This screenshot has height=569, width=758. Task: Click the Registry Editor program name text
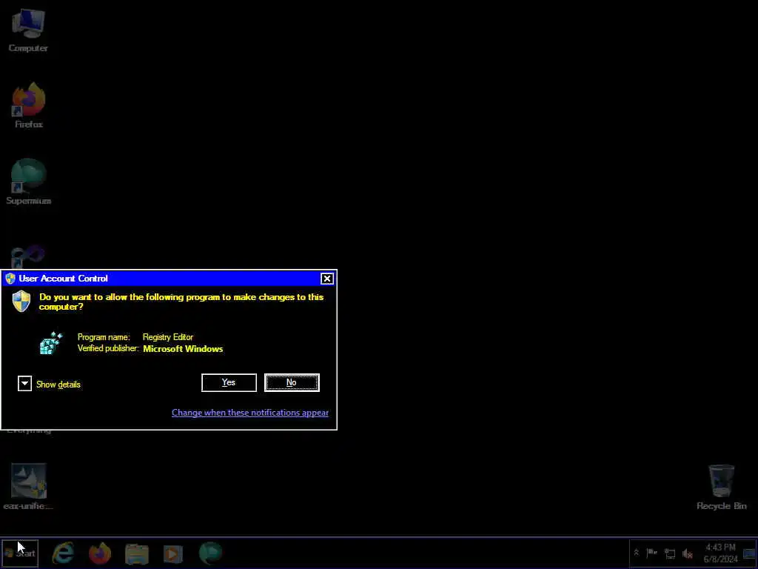point(168,337)
